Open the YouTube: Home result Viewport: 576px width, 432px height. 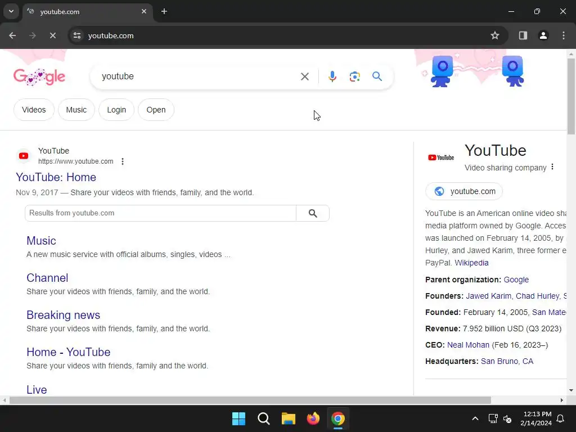pyautogui.click(x=56, y=177)
